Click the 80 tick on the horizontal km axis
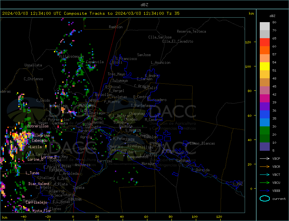Screen dimensions: 289x221 coord(171,217)
